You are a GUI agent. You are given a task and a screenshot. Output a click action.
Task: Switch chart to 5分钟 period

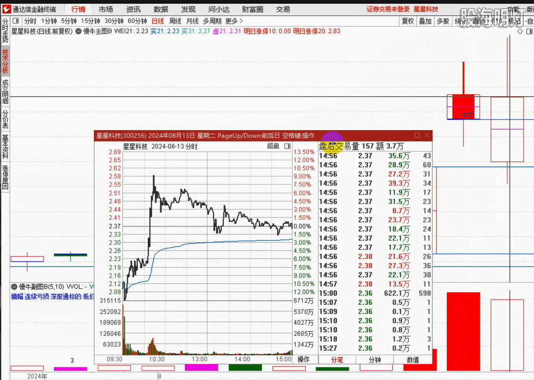pyautogui.click(x=69, y=21)
